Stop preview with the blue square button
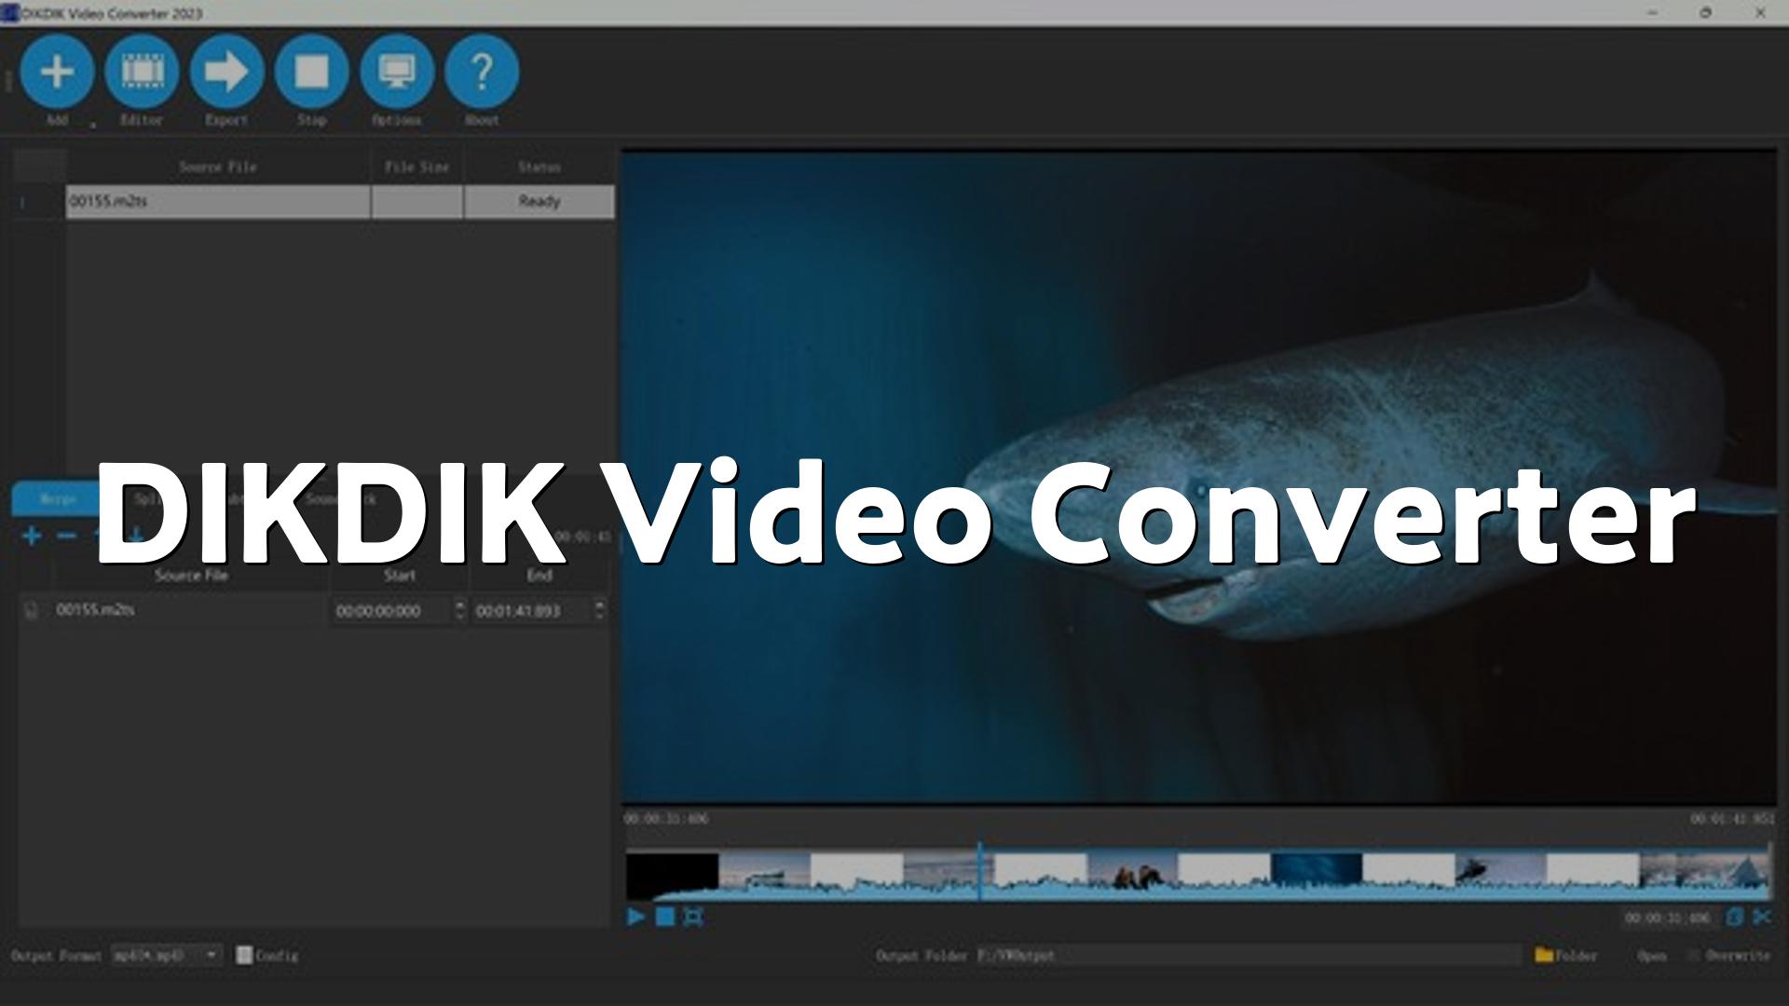 pos(665,917)
